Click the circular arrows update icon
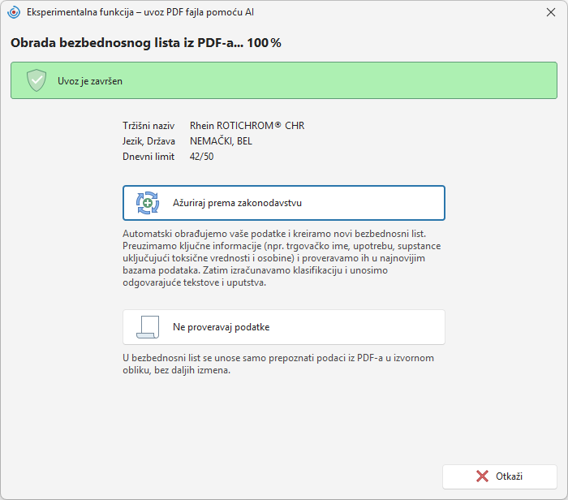This screenshot has width=568, height=500. [148, 203]
